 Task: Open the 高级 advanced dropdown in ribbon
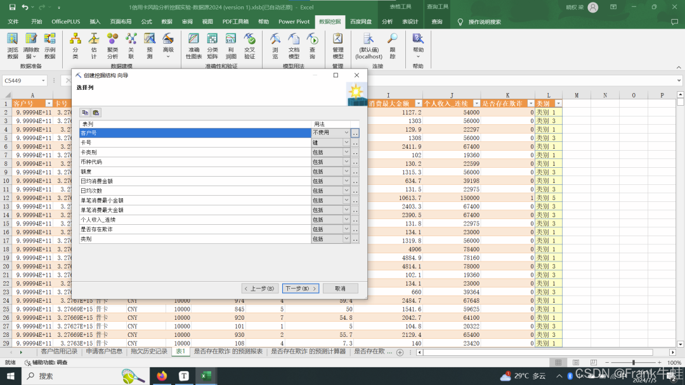click(168, 44)
